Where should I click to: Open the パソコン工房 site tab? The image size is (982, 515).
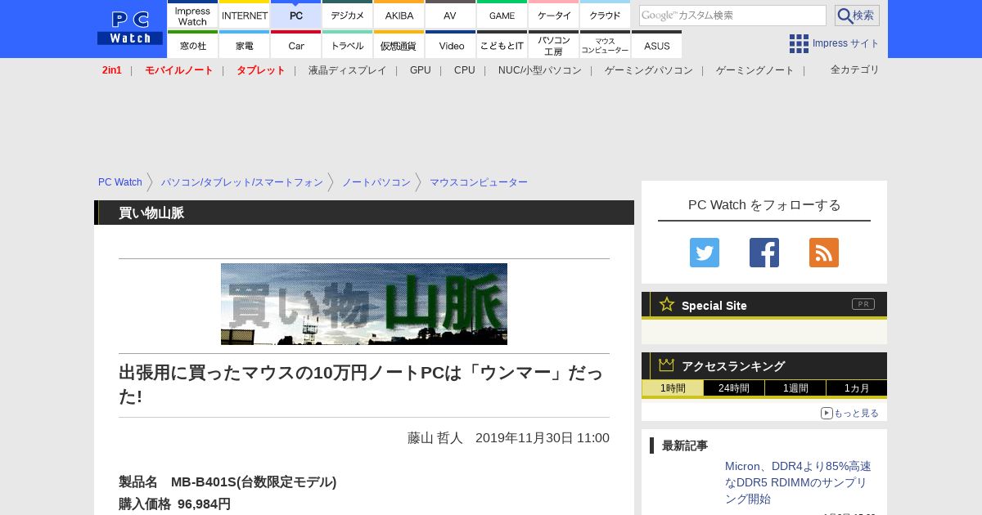pyautogui.click(x=553, y=44)
